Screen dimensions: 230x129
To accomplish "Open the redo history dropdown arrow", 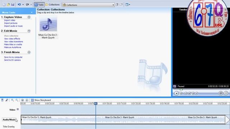I will tap(31, 5).
